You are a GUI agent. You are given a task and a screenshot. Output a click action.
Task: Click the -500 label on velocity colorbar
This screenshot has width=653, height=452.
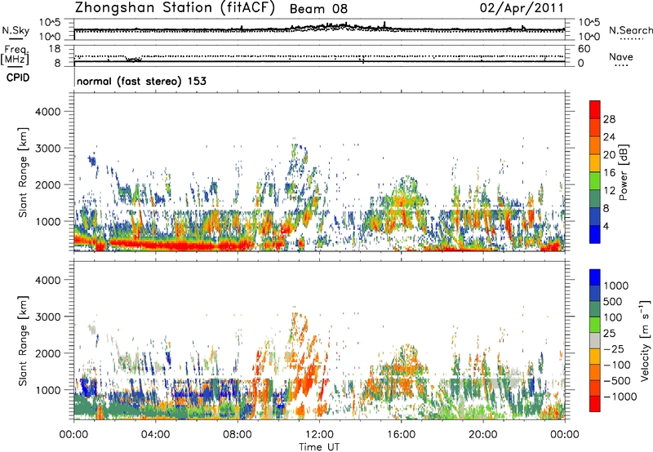click(617, 381)
